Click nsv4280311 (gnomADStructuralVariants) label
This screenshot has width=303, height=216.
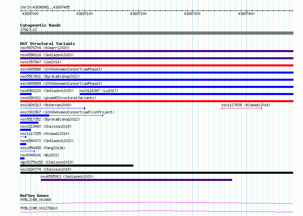tap(58, 98)
